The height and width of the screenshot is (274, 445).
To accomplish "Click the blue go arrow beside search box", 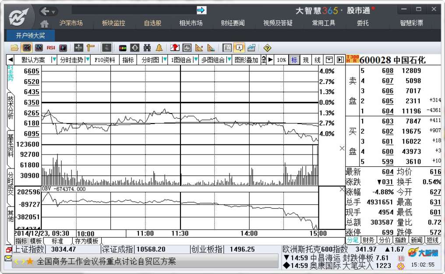I will click(x=201, y=10).
